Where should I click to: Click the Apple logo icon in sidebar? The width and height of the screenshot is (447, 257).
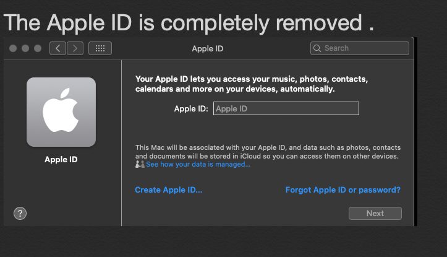[x=61, y=111]
